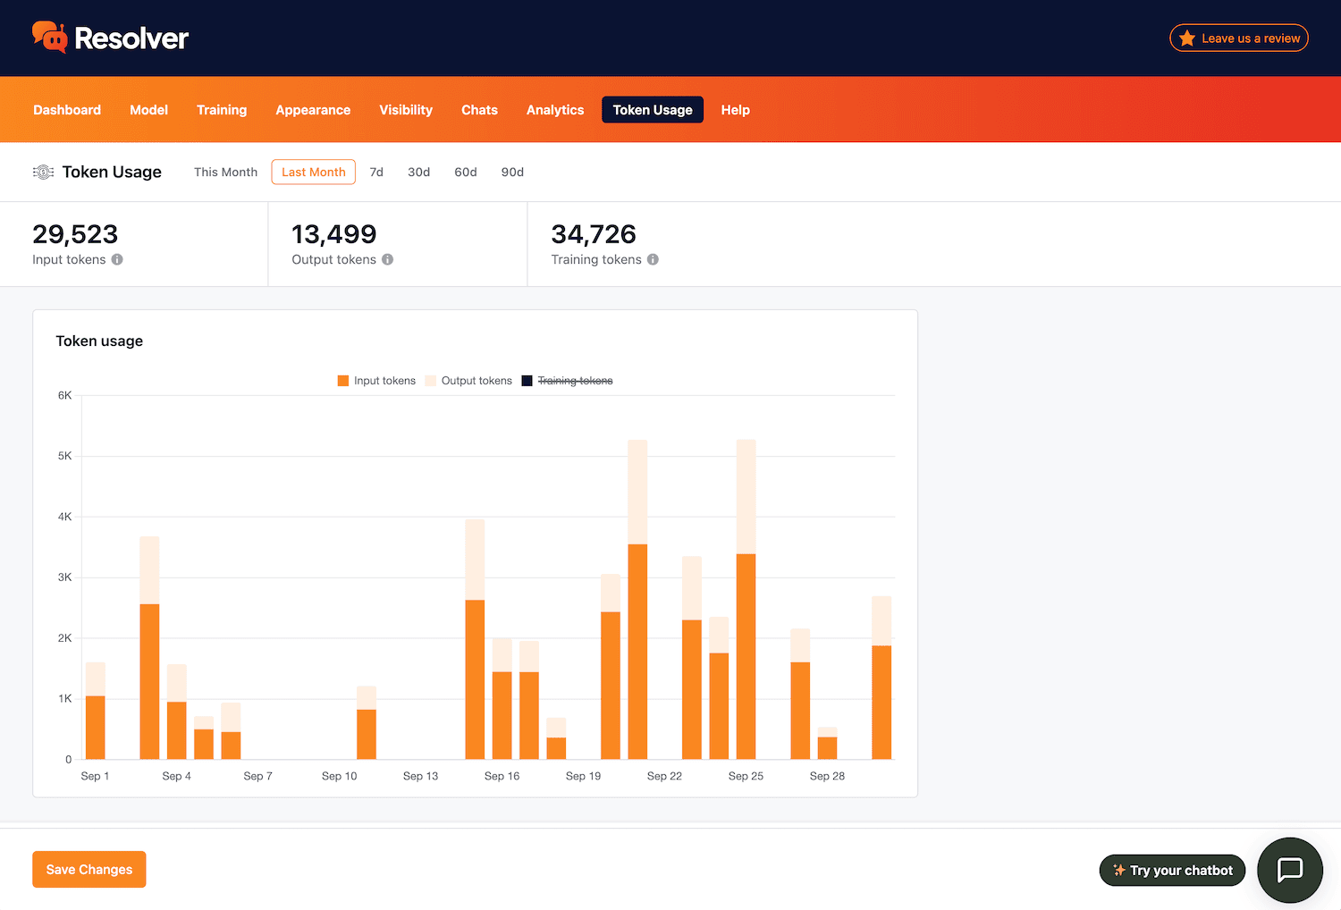The height and width of the screenshot is (910, 1341).
Task: Go to the Model tab
Action: tap(148, 110)
